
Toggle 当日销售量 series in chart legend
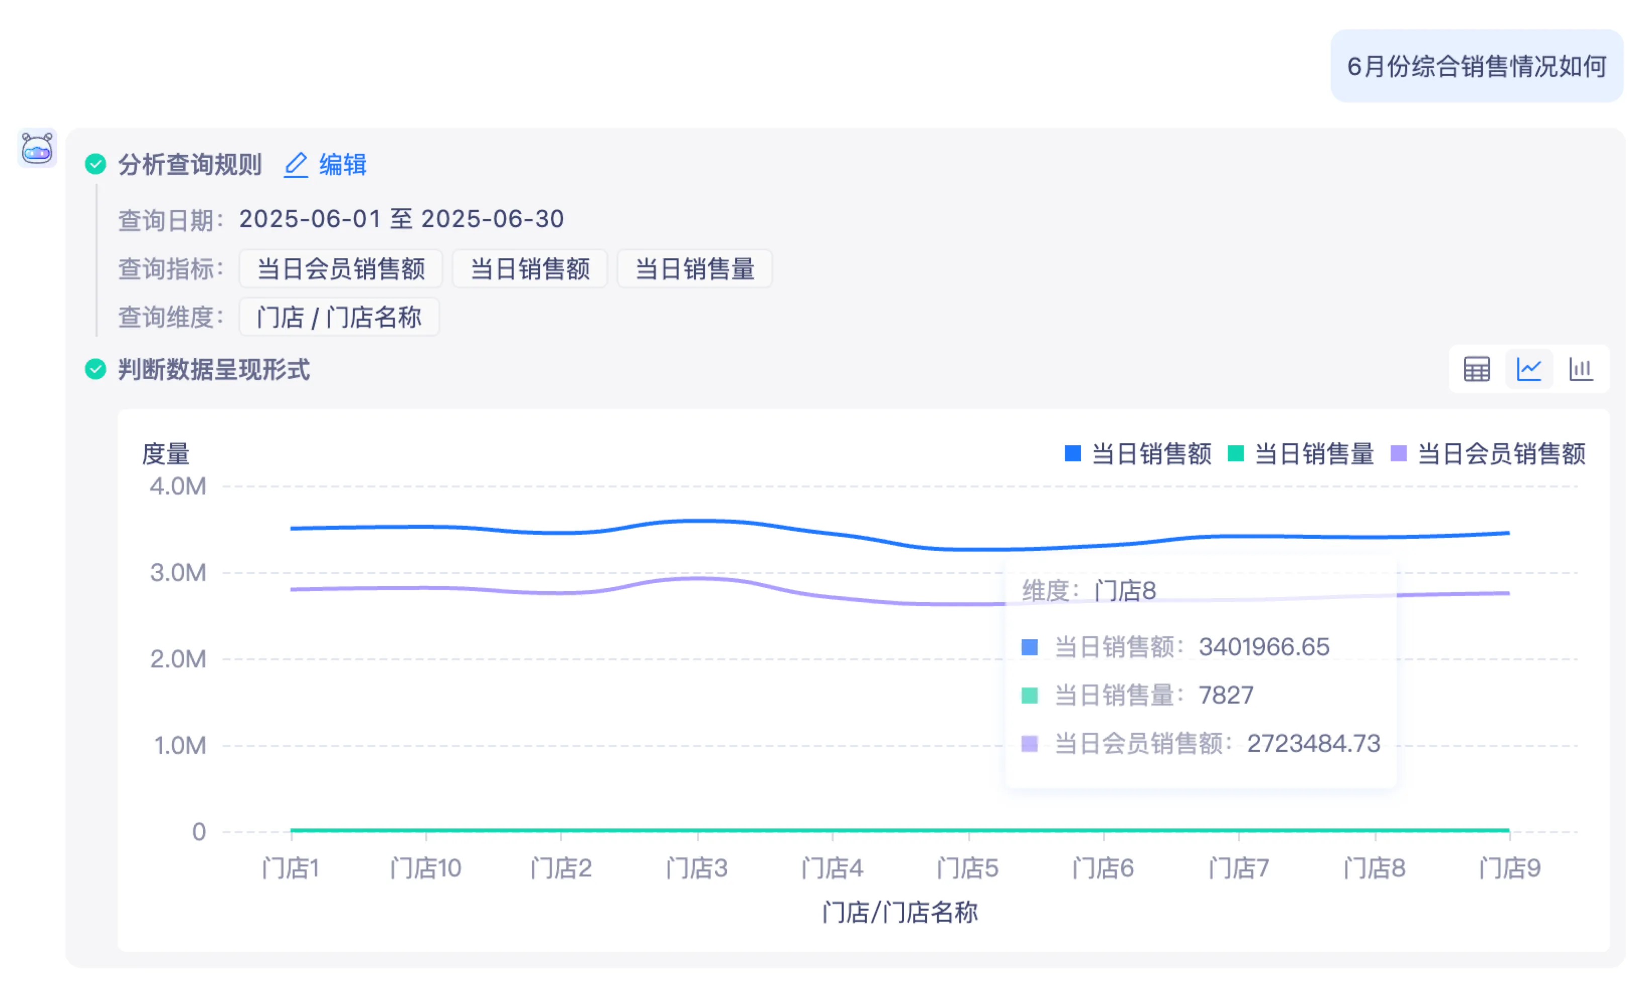[x=1314, y=454]
